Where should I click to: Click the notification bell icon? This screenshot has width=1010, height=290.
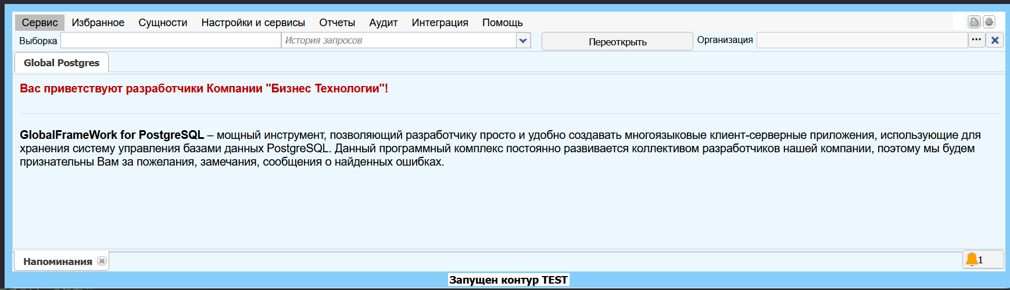(x=972, y=259)
